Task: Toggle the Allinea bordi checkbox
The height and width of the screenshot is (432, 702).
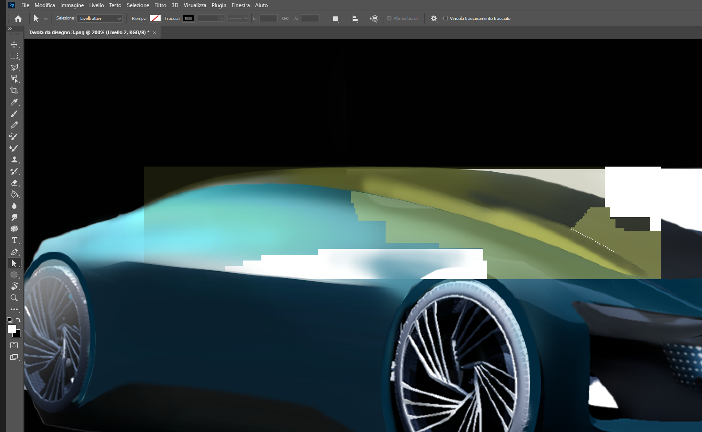Action: coord(389,18)
